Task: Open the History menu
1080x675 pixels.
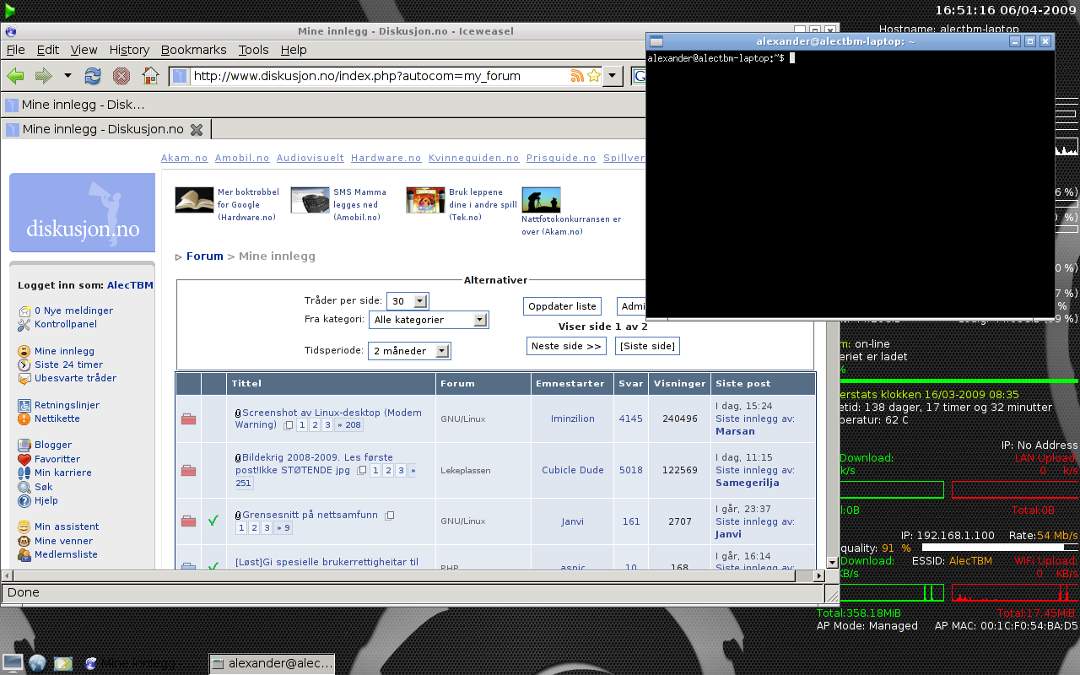Action: pos(129,50)
